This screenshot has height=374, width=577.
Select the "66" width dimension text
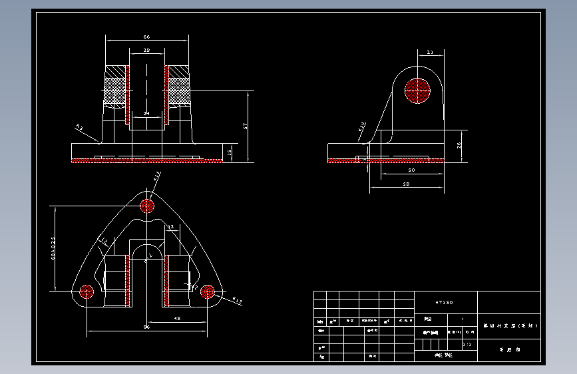(x=146, y=37)
